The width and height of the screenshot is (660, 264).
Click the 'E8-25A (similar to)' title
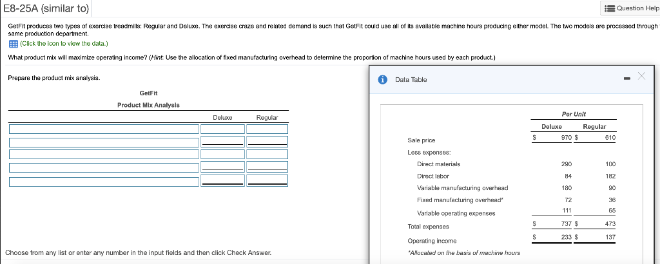point(46,8)
